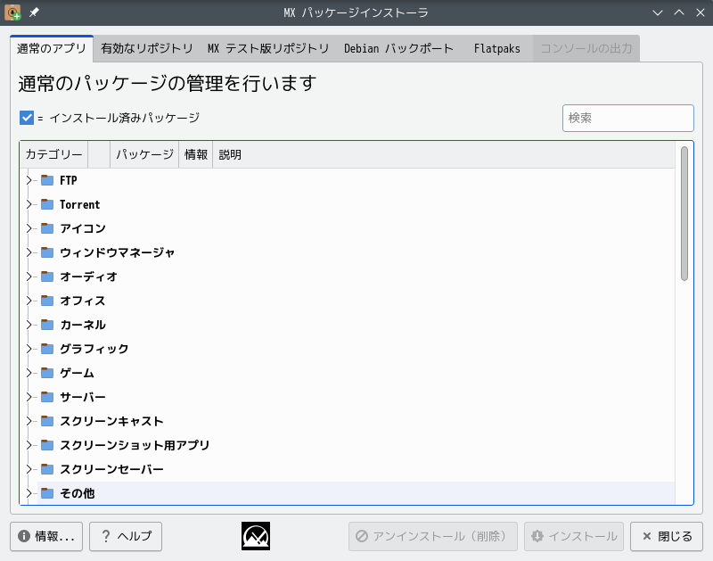Expand the スクリーンセーバー category
Viewport: 713px width, 561px height.
click(29, 469)
